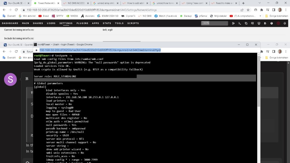Reload the Tower NetworkSettings page
Viewport: 290px width, 163px height.
pos(16,10)
